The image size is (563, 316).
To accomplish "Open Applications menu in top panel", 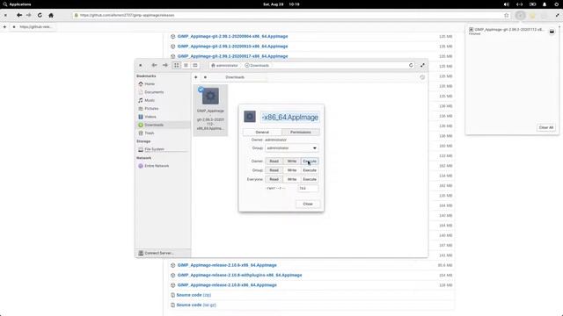I will pos(17,4).
